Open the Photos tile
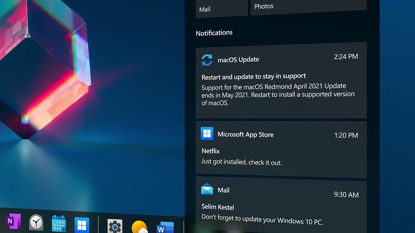 click(x=308, y=7)
